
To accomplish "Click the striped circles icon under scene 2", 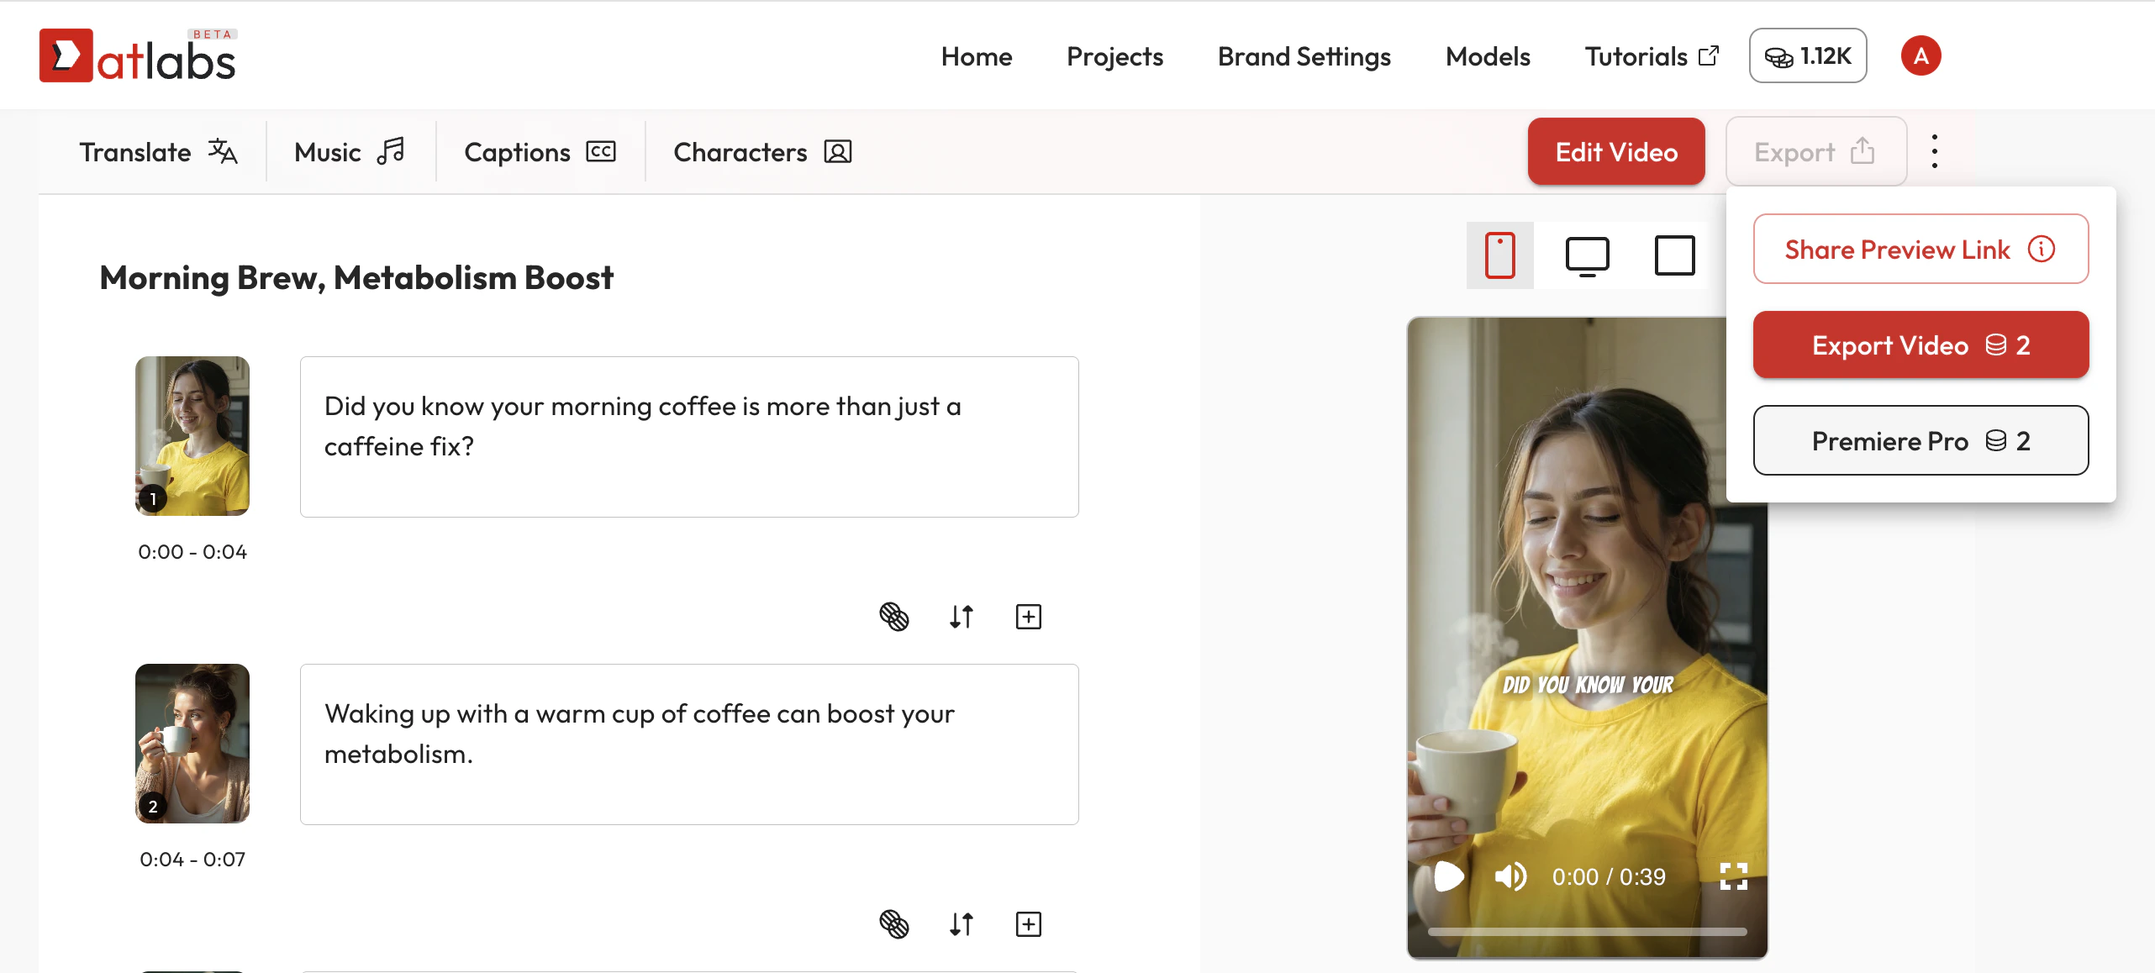I will pyautogui.click(x=893, y=924).
